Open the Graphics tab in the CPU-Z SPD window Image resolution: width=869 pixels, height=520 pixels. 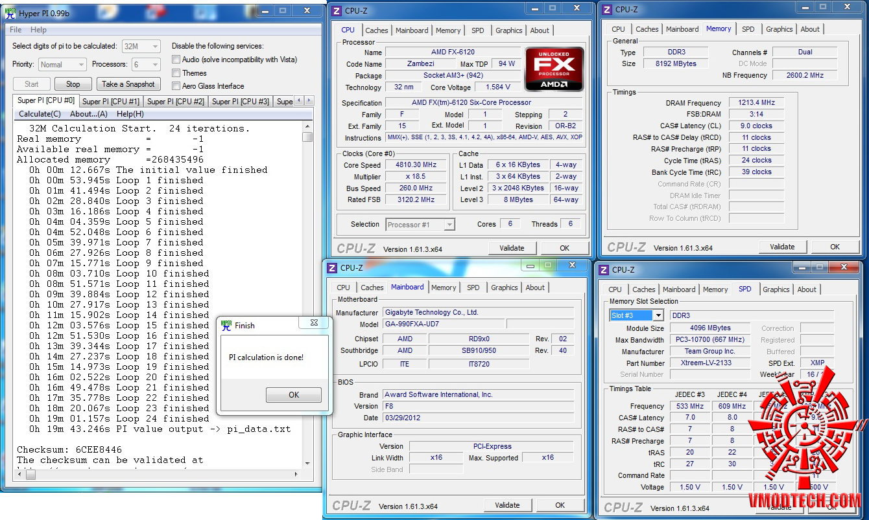(x=776, y=289)
